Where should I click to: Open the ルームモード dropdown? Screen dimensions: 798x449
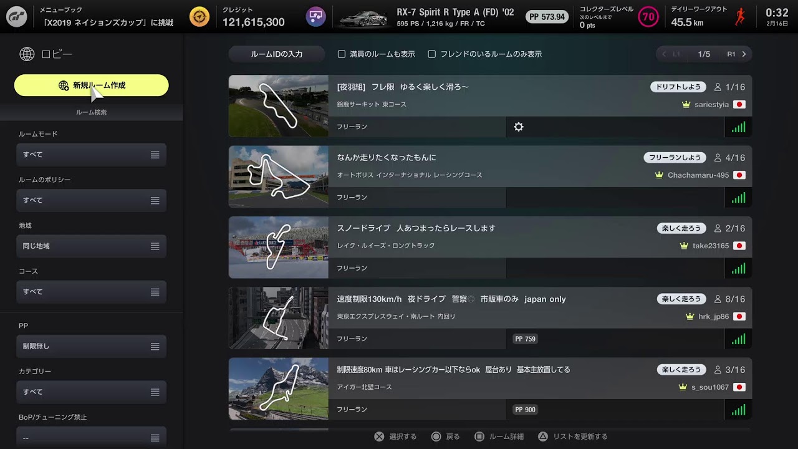click(91, 155)
